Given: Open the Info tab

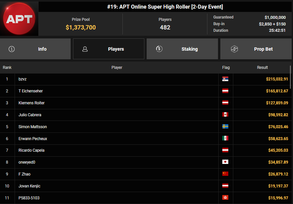Looking at the screenshot, I should 36,49.
